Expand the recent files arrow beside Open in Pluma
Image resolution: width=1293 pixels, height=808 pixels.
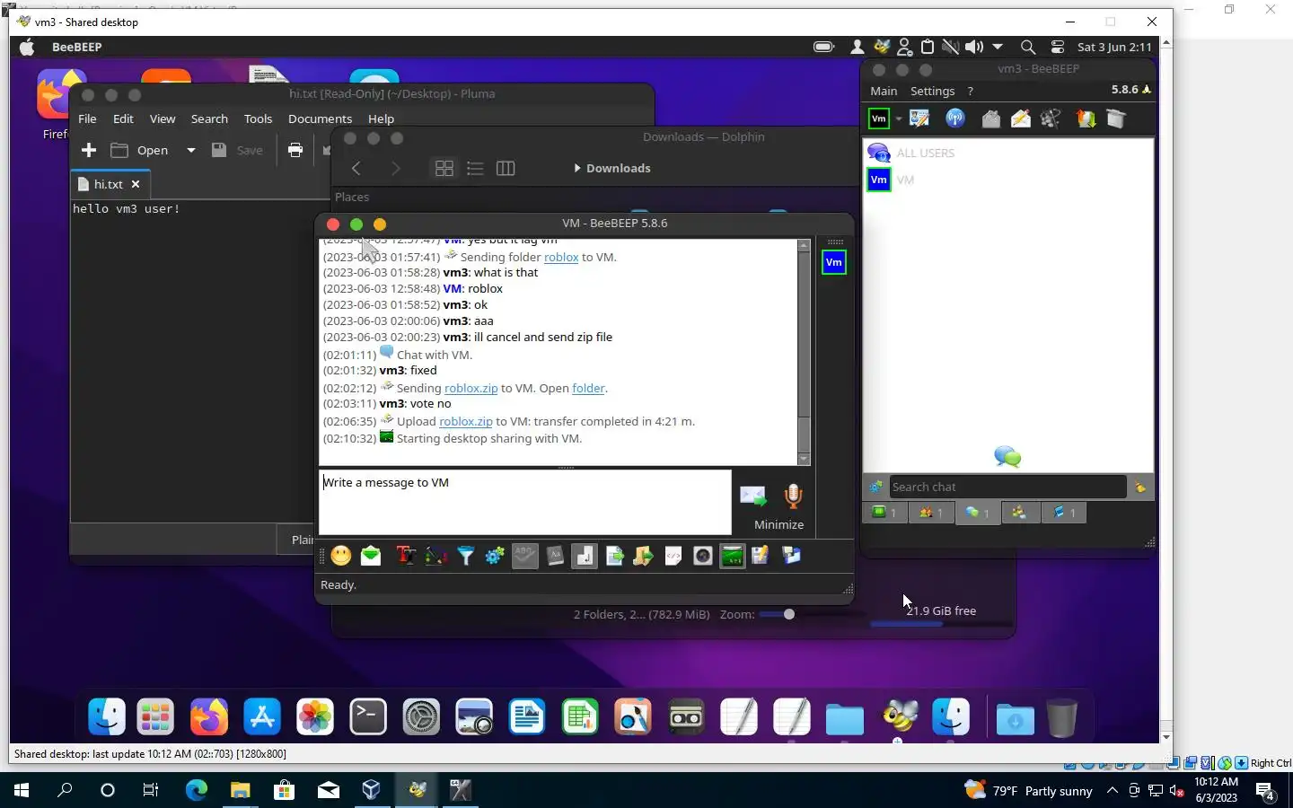pyautogui.click(x=190, y=150)
